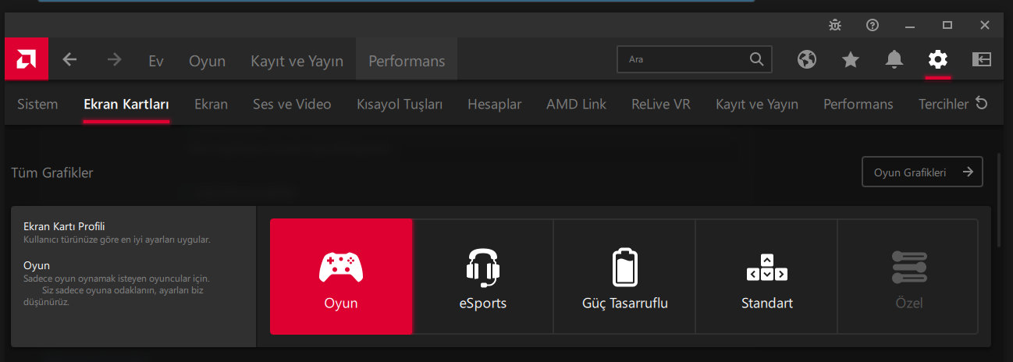
Task: Switch to the Performans sub-tab
Action: click(858, 104)
